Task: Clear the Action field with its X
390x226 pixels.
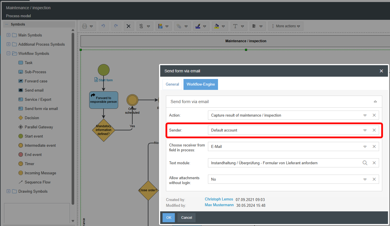Action: tap(374, 115)
